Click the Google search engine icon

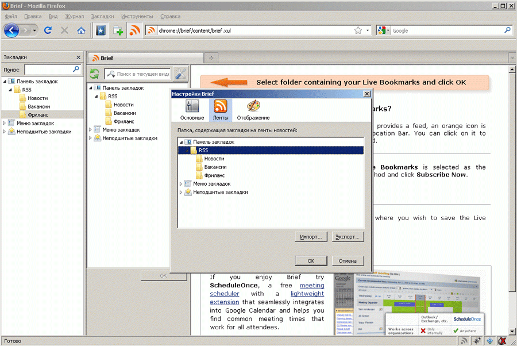pos(381,30)
